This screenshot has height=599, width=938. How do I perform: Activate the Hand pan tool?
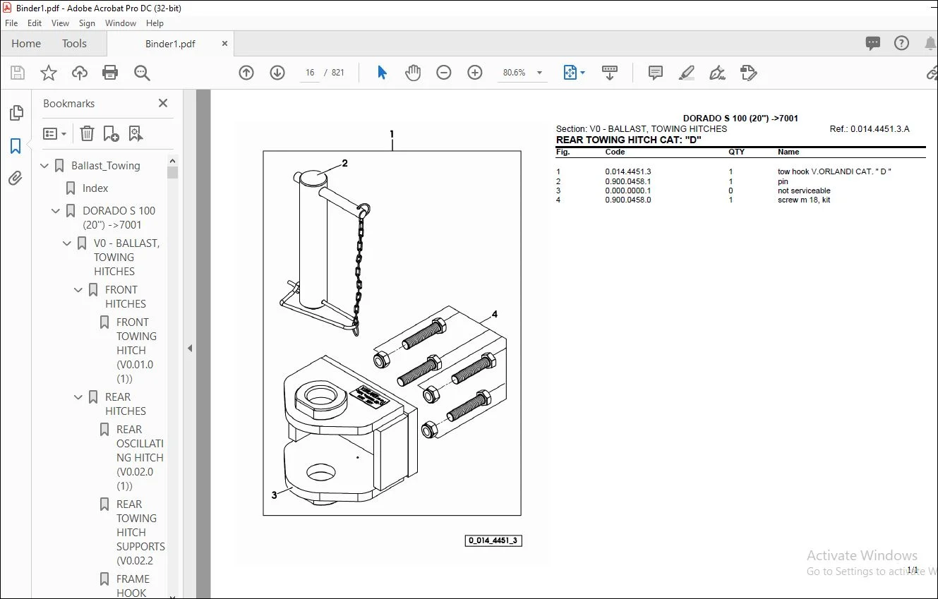tap(413, 73)
